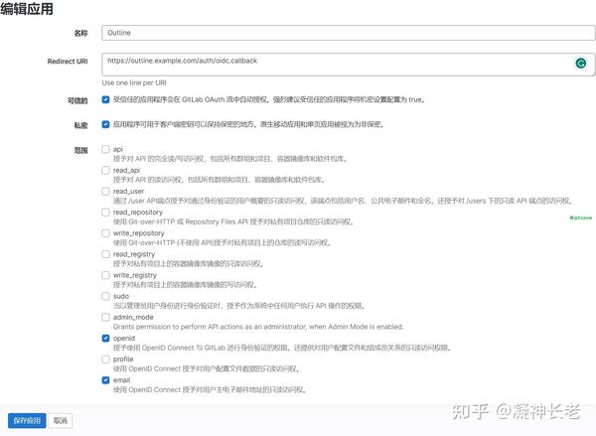The height and width of the screenshot is (436, 596).
Task: Enable the api scope checkbox
Action: pos(105,149)
